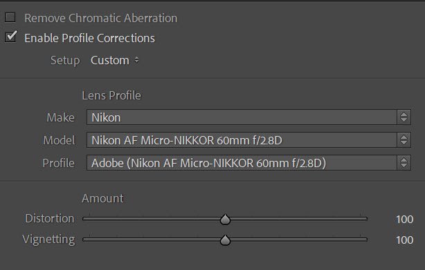Click the Distortion label

tap(50, 218)
